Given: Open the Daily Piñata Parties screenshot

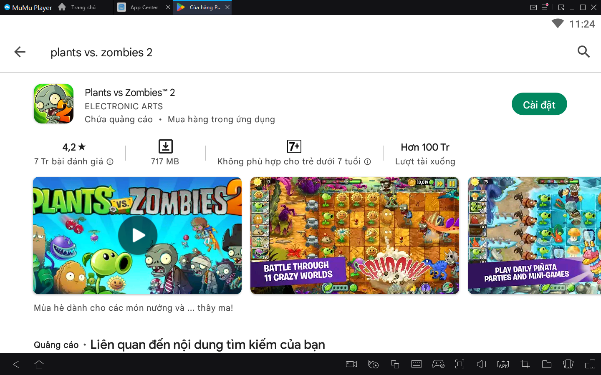Looking at the screenshot, I should [x=534, y=235].
